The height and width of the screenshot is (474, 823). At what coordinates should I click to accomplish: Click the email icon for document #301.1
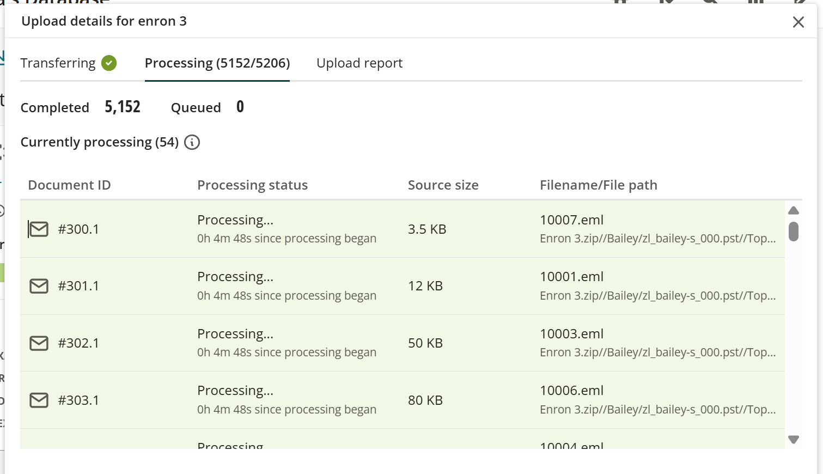coord(39,286)
